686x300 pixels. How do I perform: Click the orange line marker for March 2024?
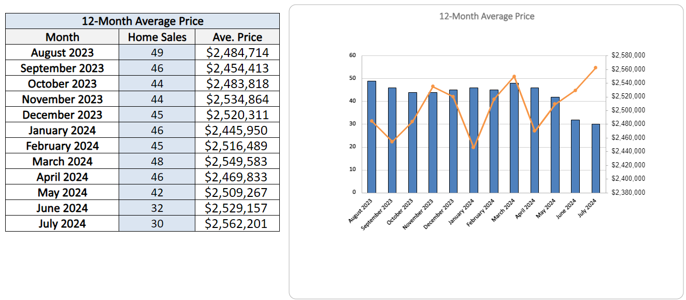click(x=514, y=76)
